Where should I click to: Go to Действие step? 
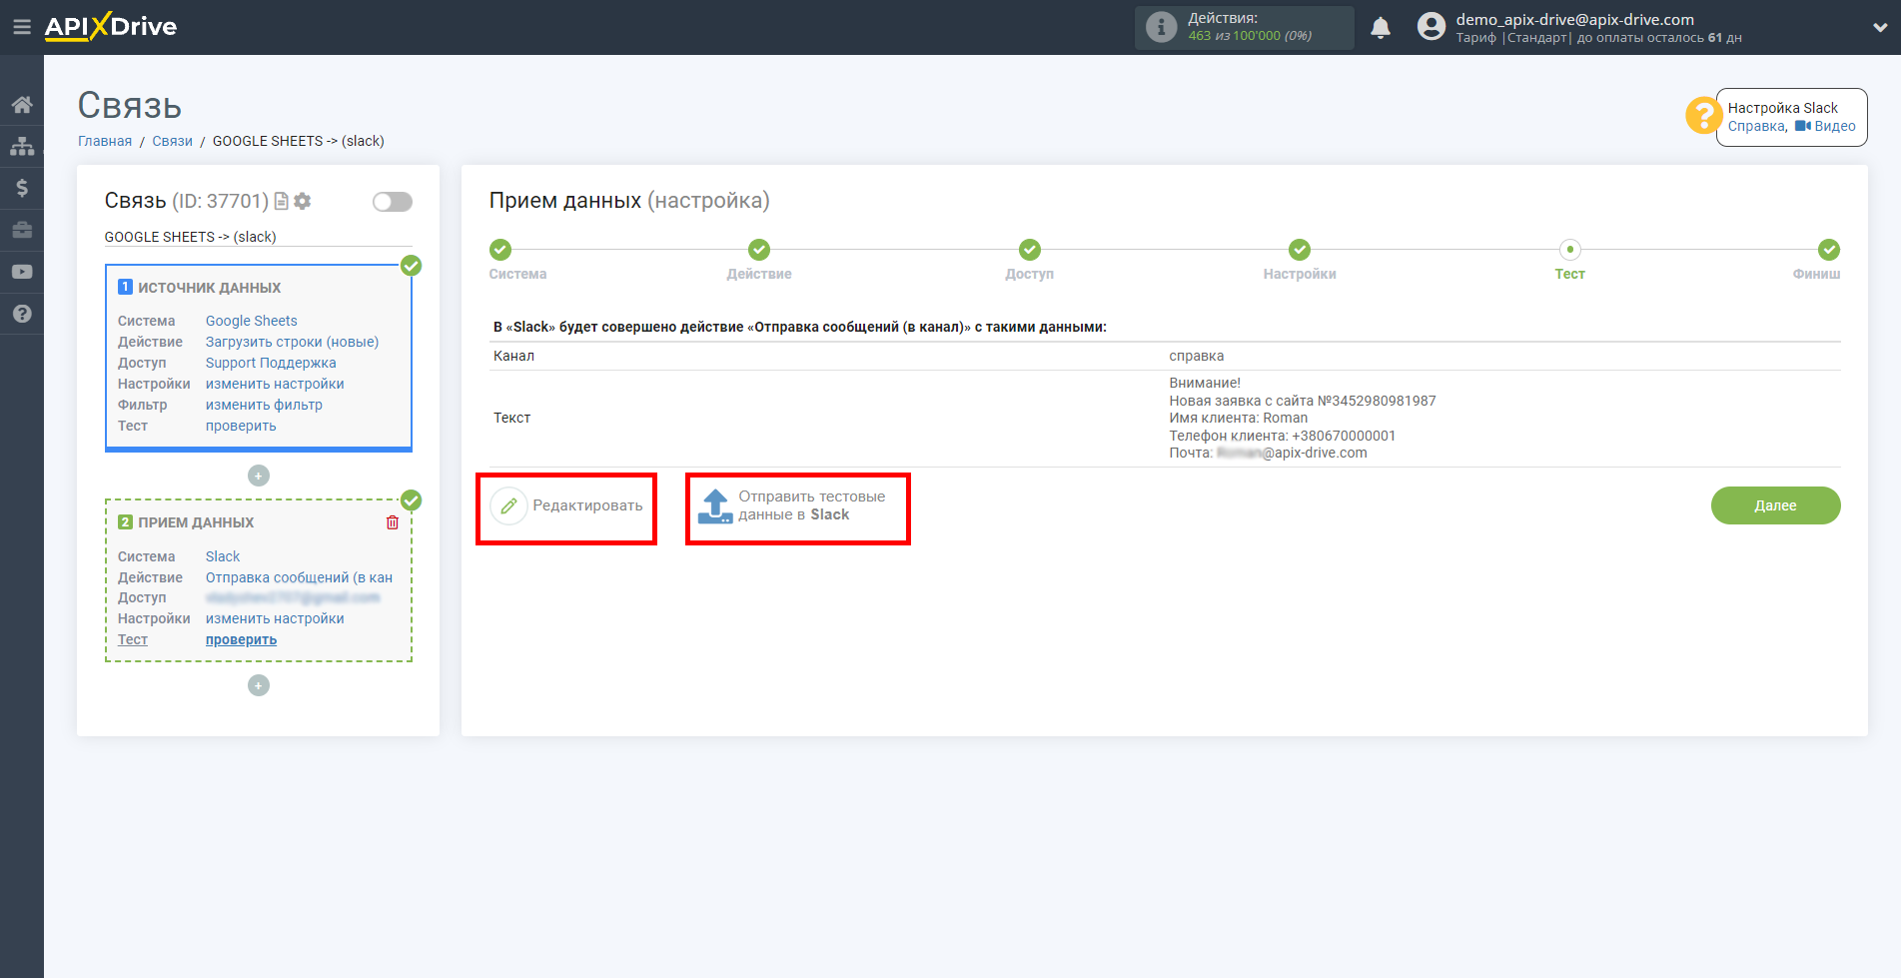coord(759,250)
